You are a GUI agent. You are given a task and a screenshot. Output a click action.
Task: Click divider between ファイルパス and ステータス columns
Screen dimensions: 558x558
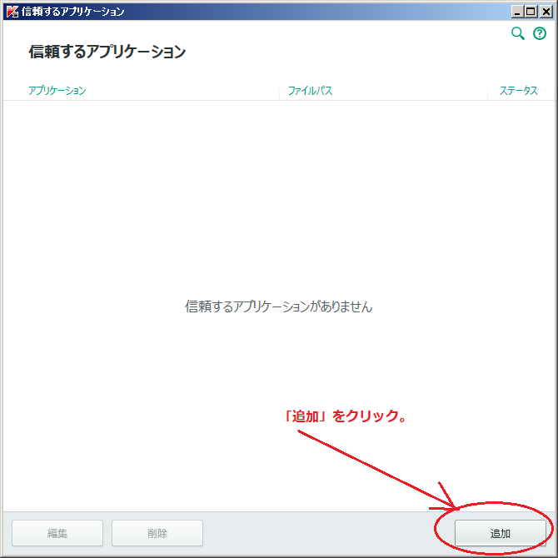click(487, 91)
